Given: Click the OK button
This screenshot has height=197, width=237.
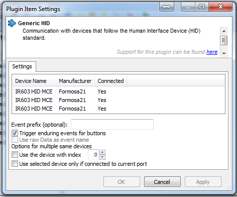Looking at the screenshot, I should coord(122,182).
